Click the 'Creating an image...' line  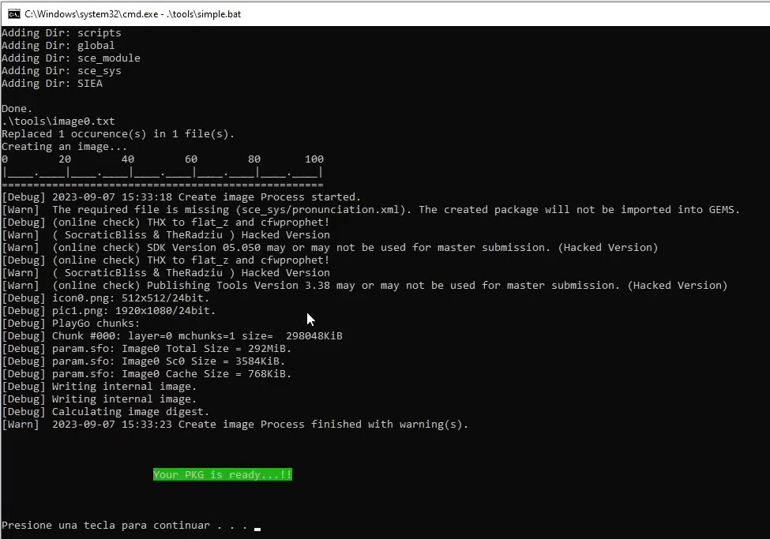pos(64,146)
